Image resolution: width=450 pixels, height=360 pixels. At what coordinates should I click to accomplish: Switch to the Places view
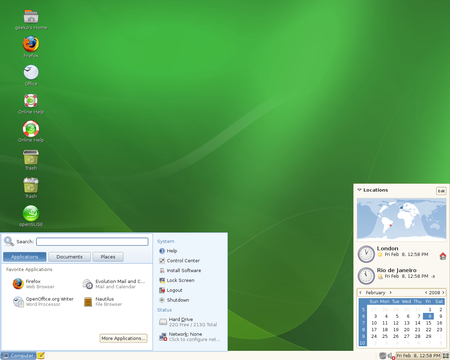108,257
